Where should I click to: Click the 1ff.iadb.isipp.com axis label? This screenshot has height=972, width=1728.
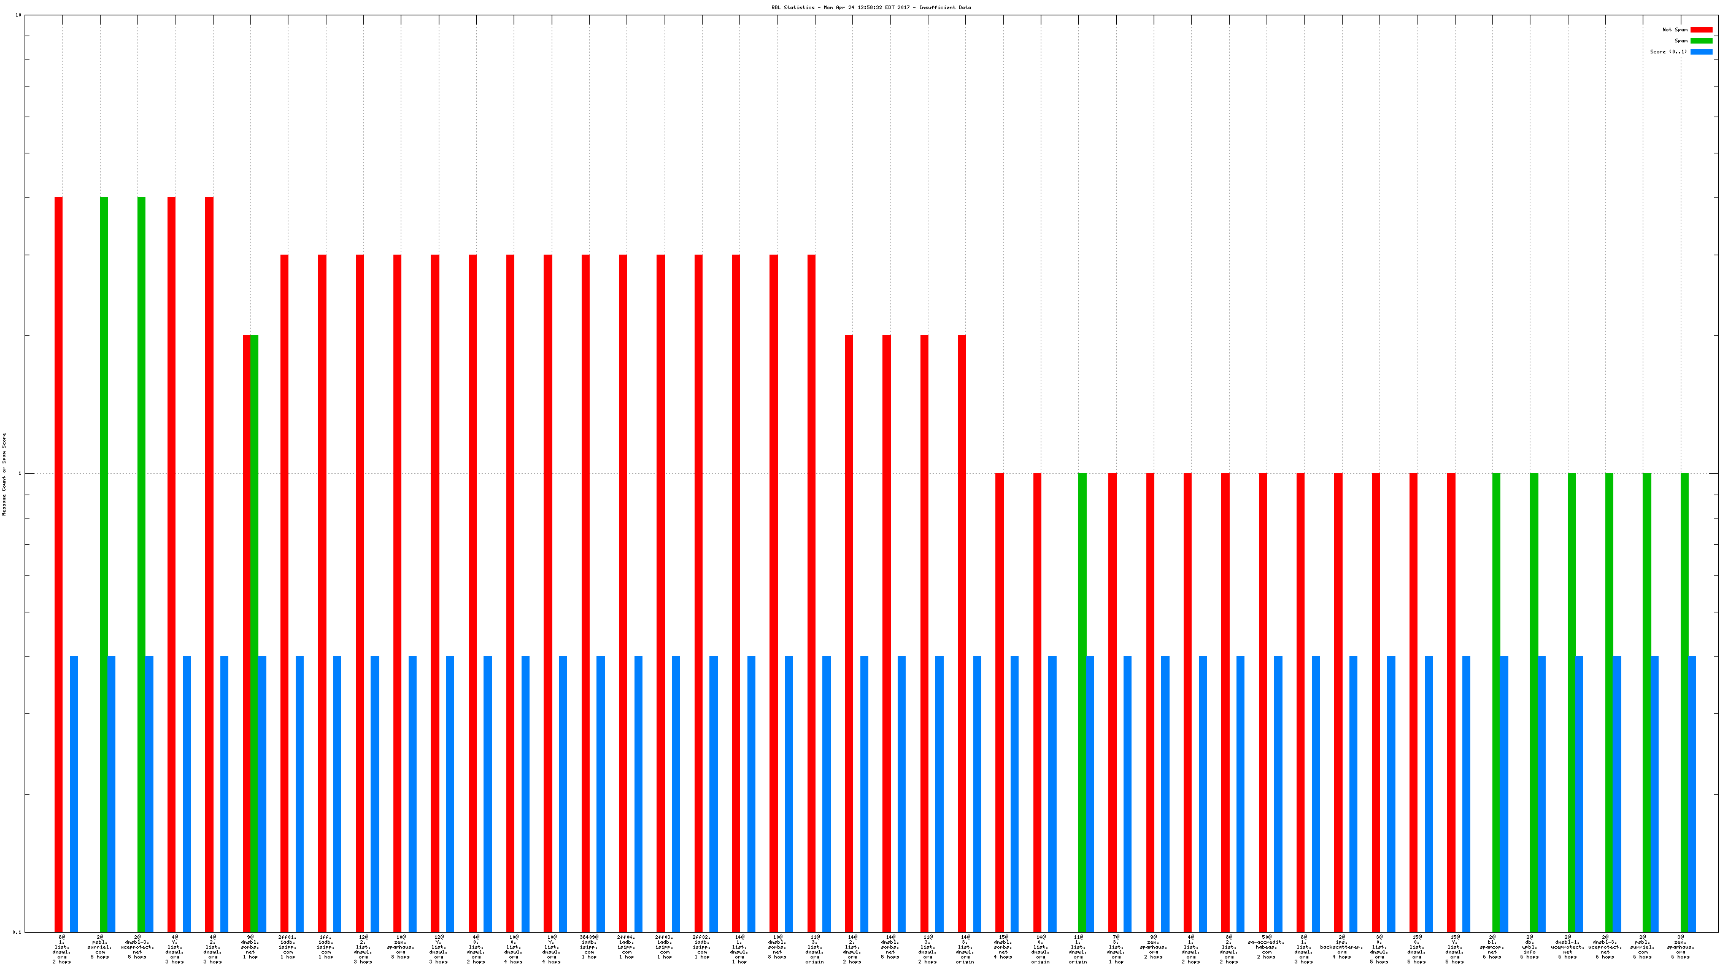325,946
